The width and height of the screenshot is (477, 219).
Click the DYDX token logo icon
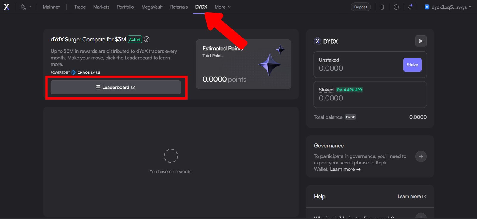(318, 41)
